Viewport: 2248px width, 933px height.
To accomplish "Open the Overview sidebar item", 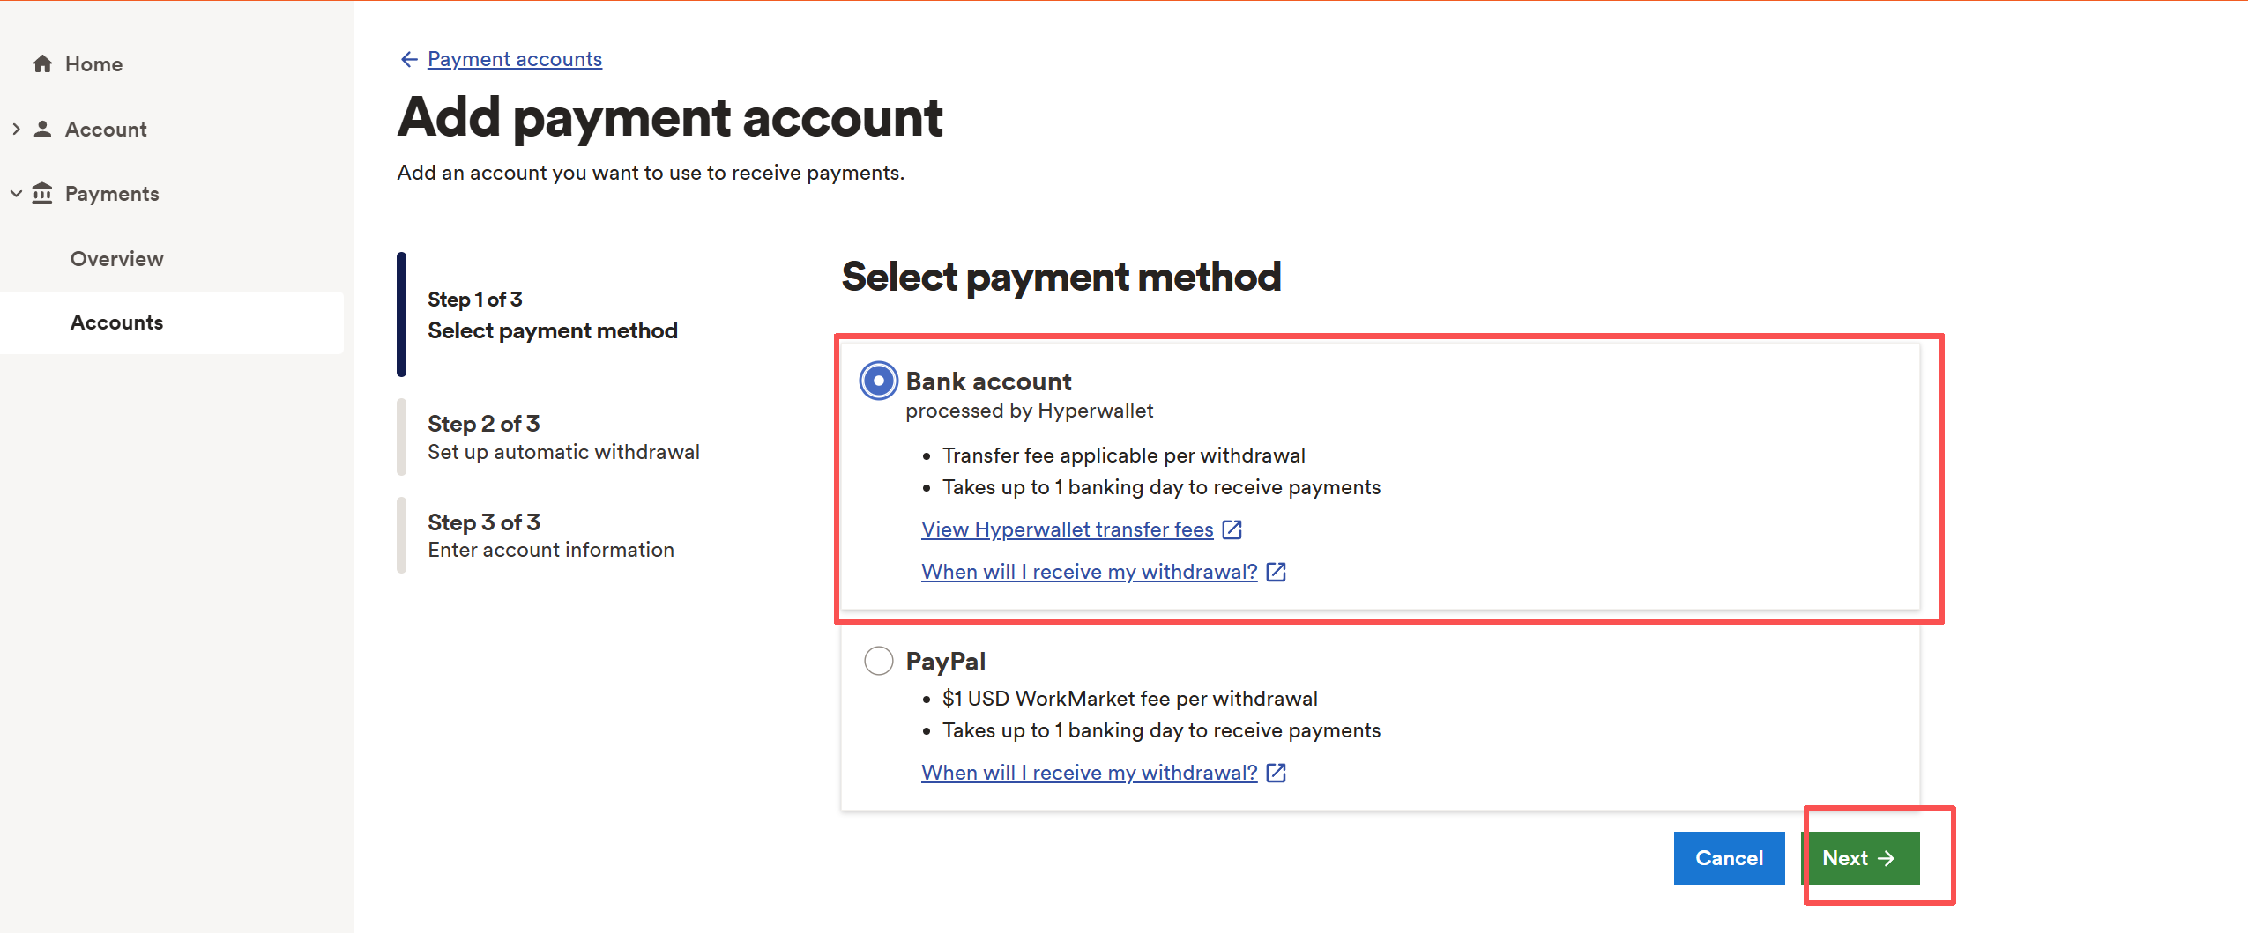I will pos(116,258).
